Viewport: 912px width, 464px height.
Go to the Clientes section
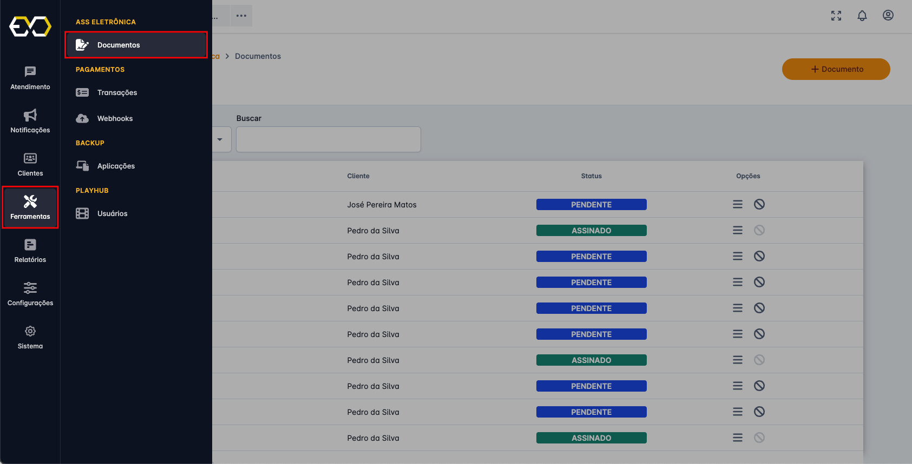pyautogui.click(x=30, y=164)
